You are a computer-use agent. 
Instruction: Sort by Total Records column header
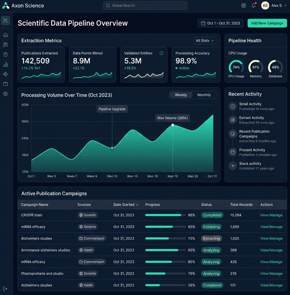click(x=241, y=204)
